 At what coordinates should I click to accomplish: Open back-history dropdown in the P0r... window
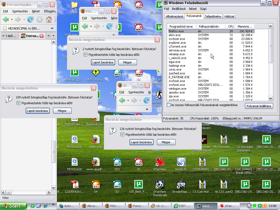click(91, 27)
